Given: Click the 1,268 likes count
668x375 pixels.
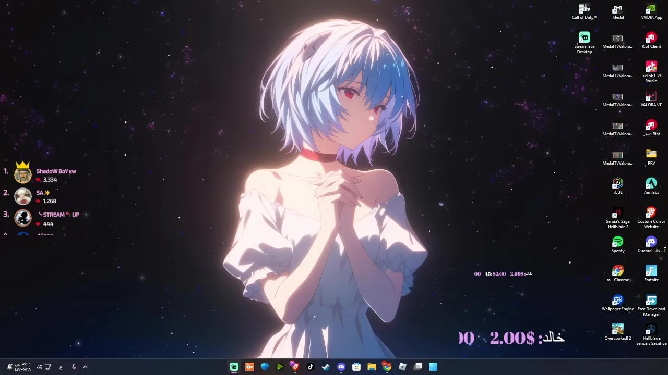Looking at the screenshot, I should coord(50,201).
